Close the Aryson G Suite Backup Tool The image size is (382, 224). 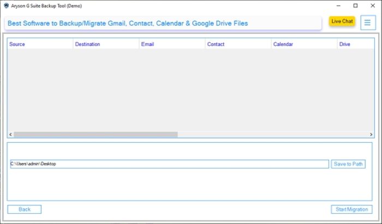coord(373,5)
